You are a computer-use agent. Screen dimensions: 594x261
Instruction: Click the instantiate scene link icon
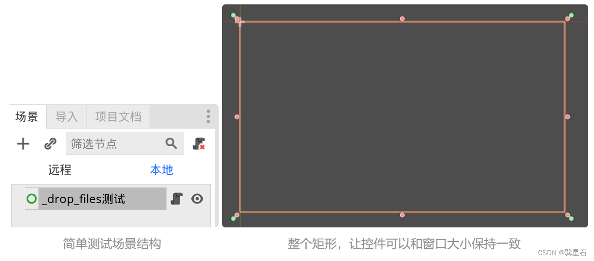[50, 144]
